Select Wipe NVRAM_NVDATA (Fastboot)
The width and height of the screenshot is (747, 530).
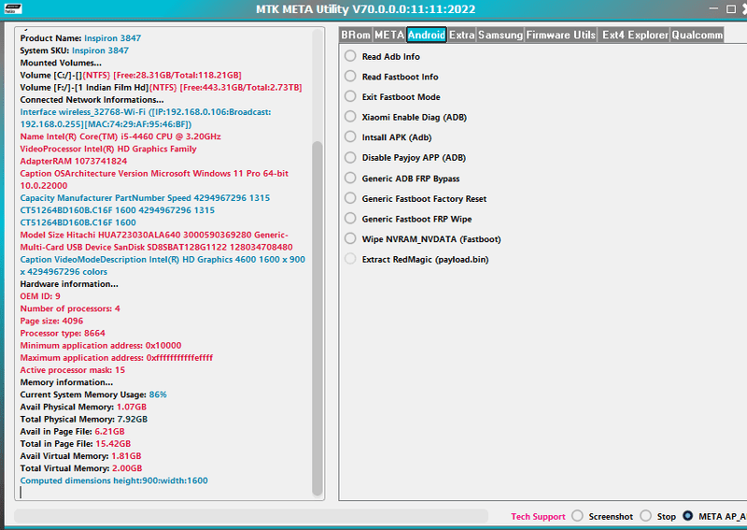click(351, 239)
